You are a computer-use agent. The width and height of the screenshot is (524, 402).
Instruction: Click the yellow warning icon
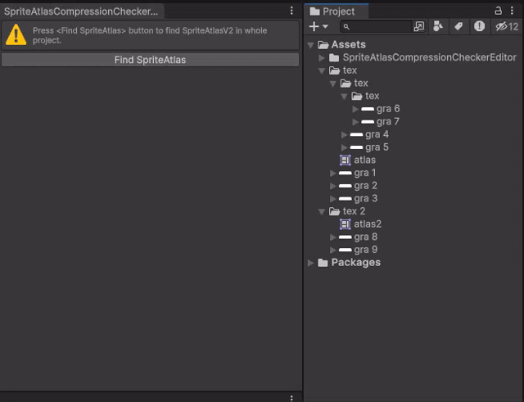click(x=16, y=34)
